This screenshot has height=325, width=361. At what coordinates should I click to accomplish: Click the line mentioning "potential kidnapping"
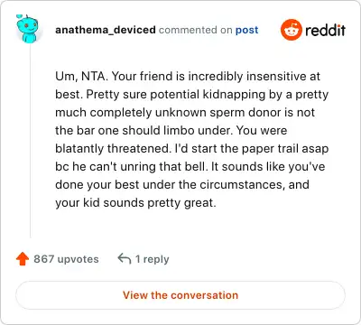click(191, 95)
